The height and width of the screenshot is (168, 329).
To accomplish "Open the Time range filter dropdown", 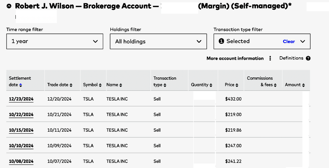I will click(x=54, y=41).
